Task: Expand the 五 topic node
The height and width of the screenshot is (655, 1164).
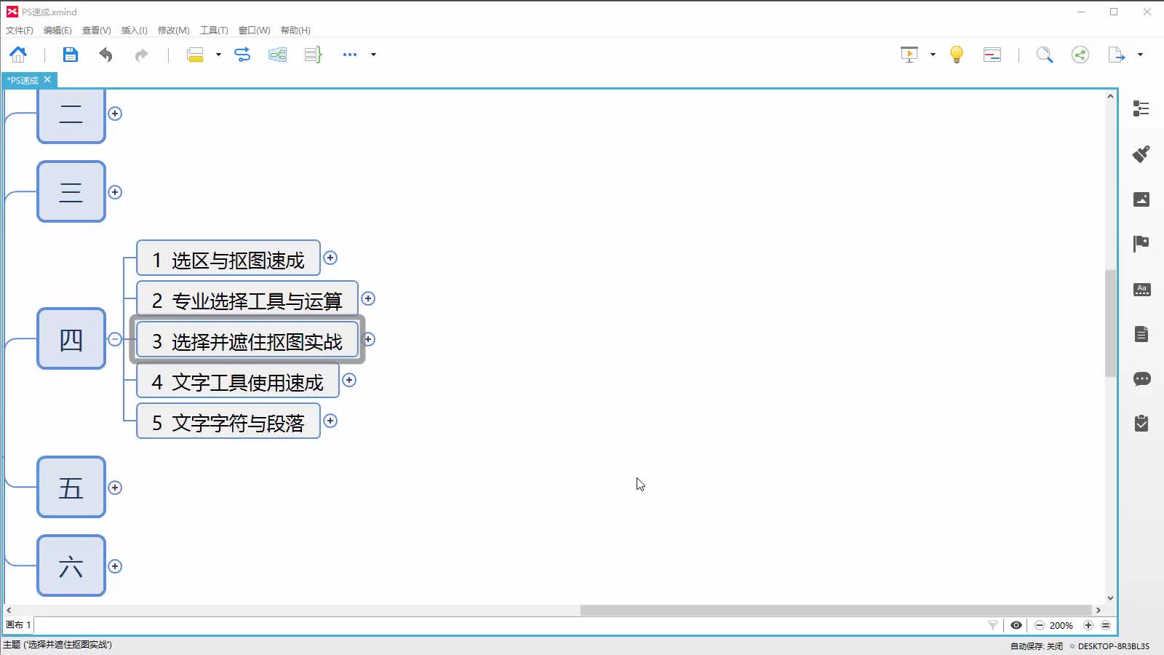Action: click(115, 488)
